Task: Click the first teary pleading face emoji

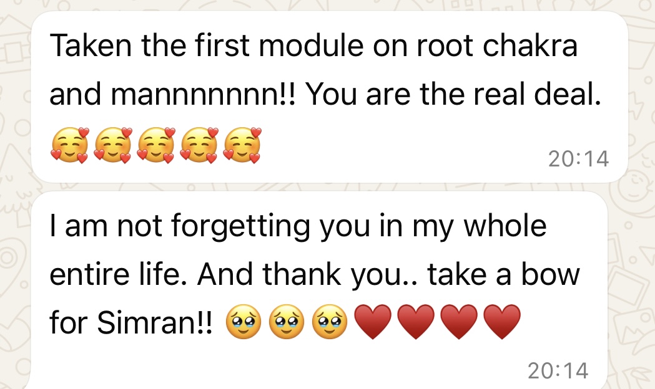Action: 242,324
